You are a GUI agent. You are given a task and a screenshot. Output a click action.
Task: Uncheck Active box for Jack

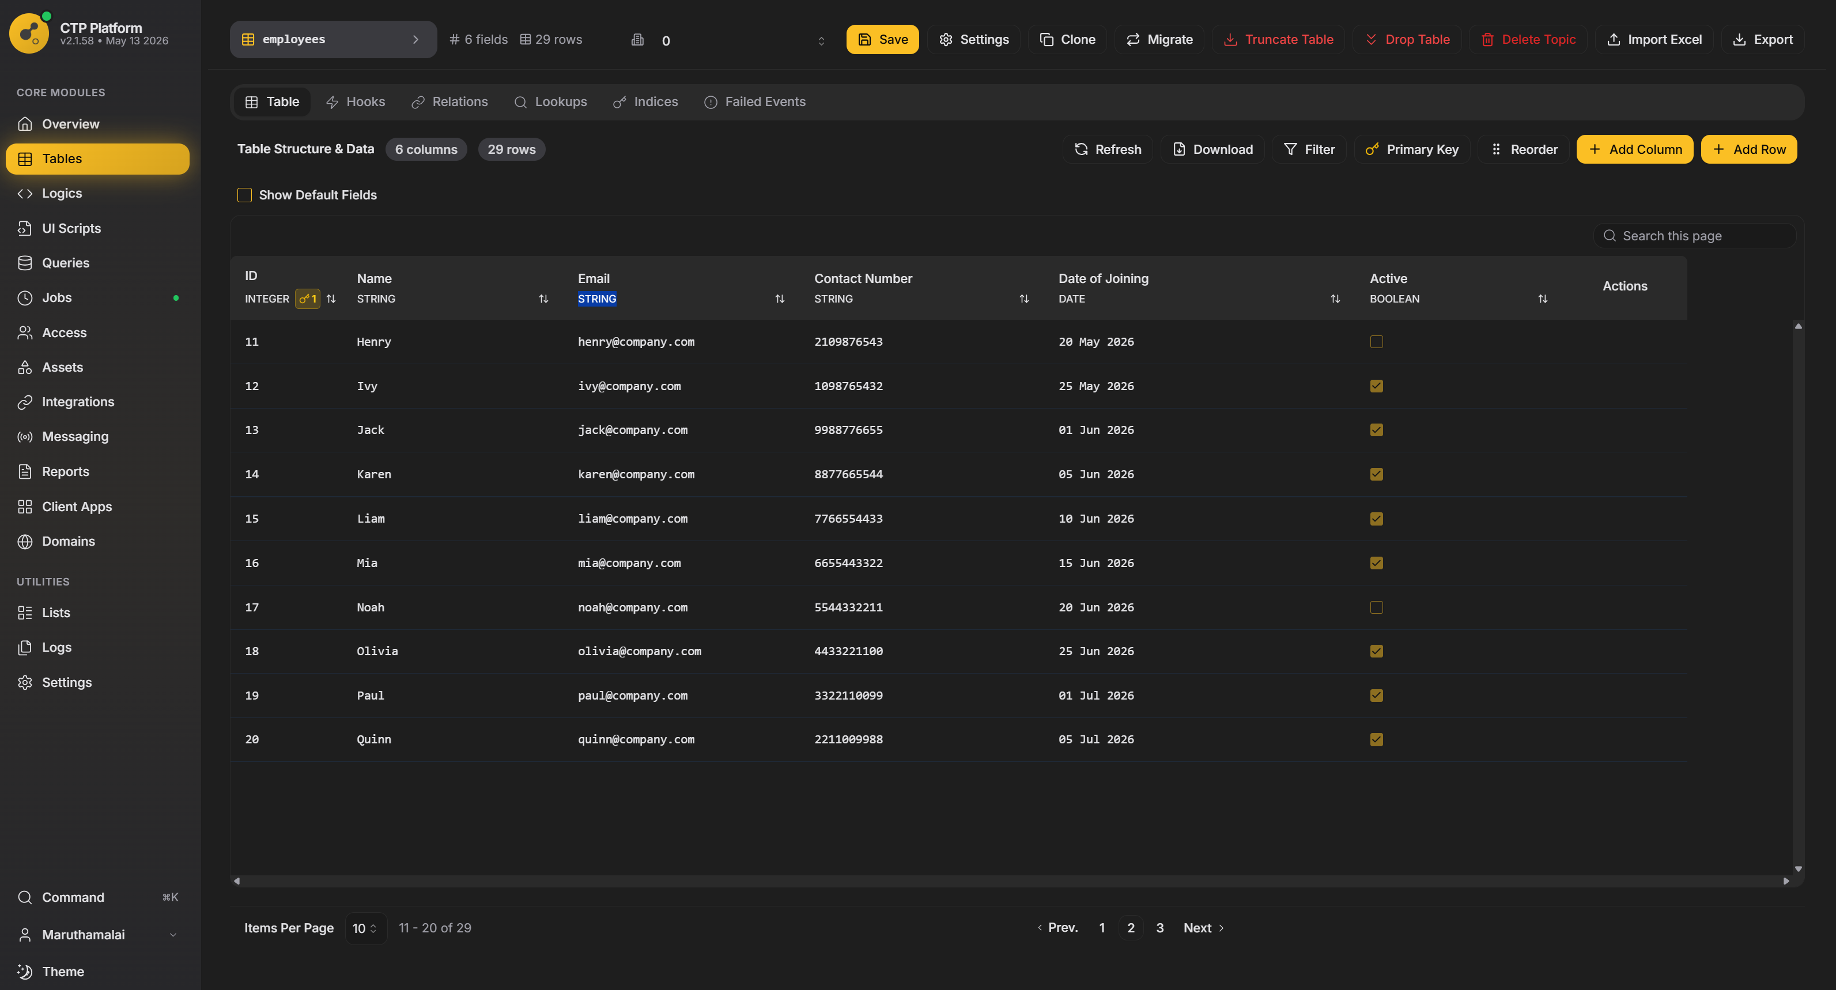[1376, 430]
